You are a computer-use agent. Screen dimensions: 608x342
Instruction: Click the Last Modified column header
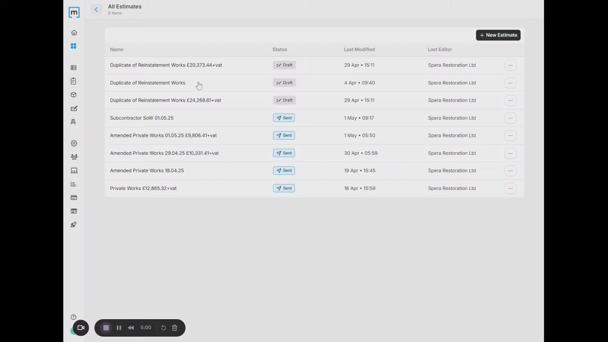359,49
